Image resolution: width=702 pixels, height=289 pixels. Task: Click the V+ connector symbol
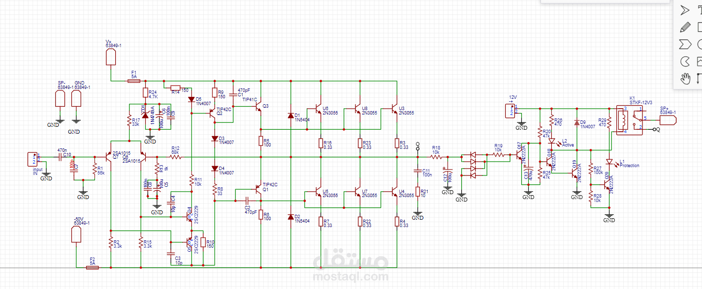coord(111,58)
